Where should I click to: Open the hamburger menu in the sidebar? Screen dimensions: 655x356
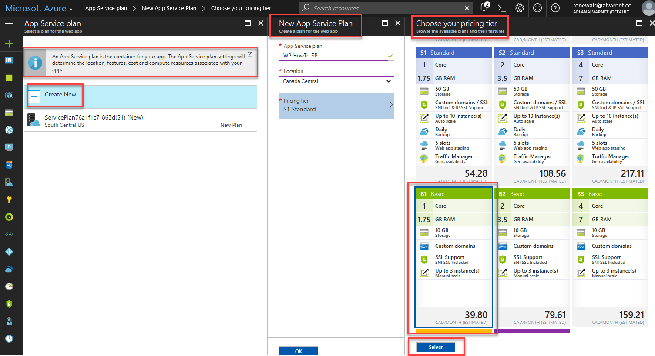pos(9,26)
